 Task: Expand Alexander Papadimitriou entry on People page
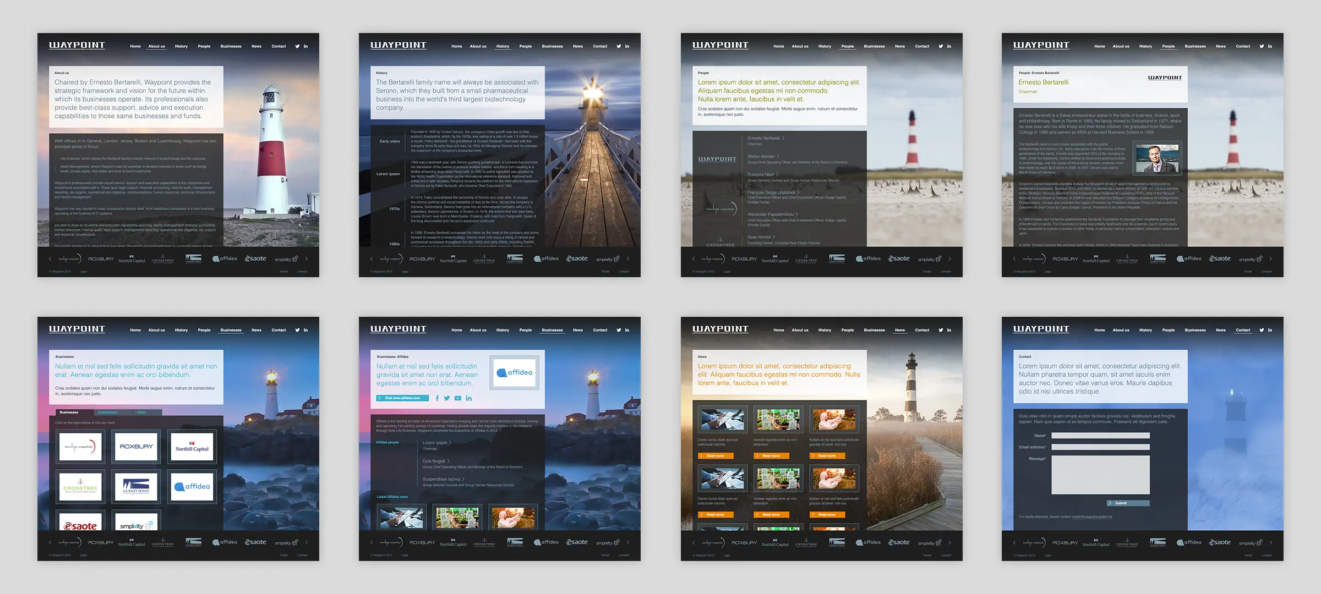click(x=796, y=215)
